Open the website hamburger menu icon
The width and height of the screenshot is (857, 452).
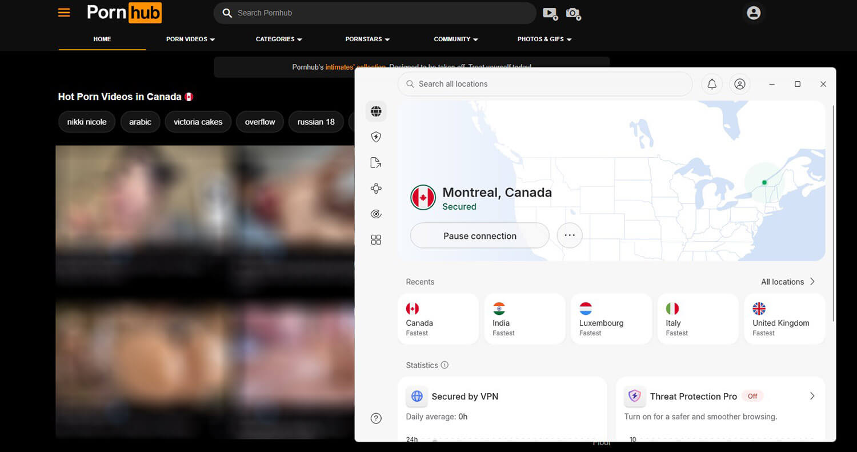64,13
